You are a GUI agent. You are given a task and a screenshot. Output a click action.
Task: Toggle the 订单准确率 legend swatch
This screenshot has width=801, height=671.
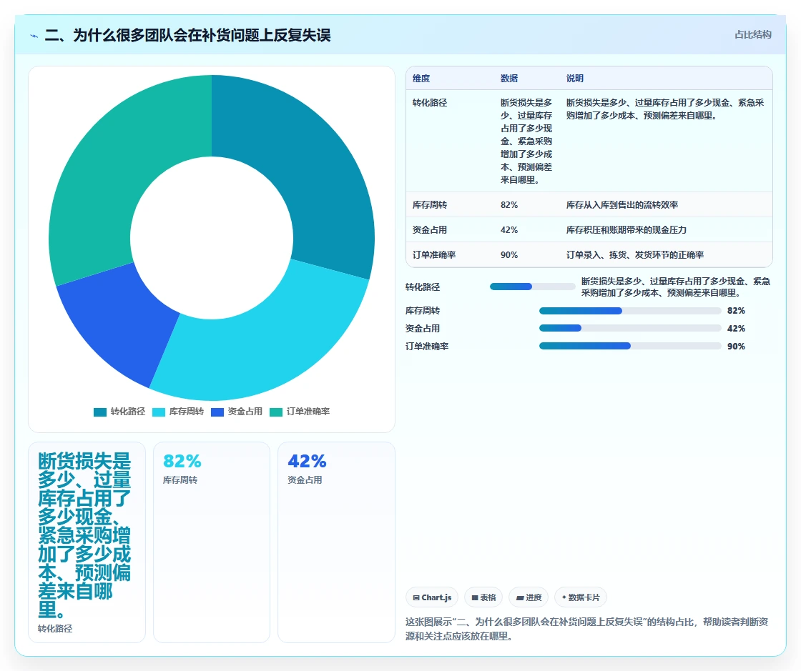coord(276,412)
